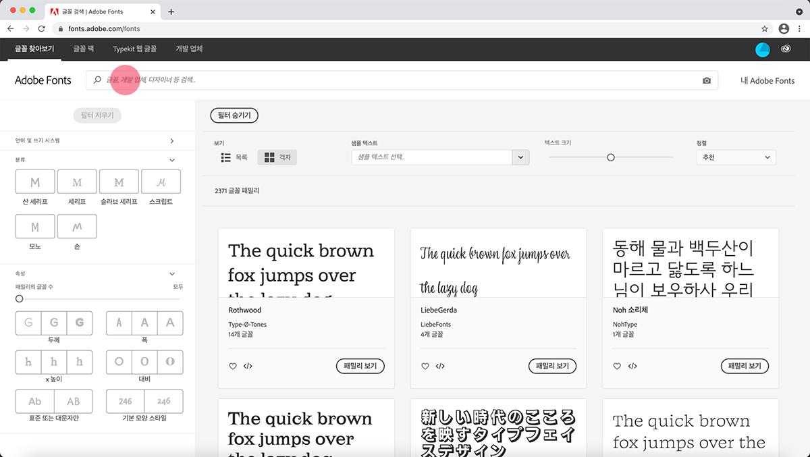Go back in browser history
Screen dimensions: 810x457
[x=11, y=29]
